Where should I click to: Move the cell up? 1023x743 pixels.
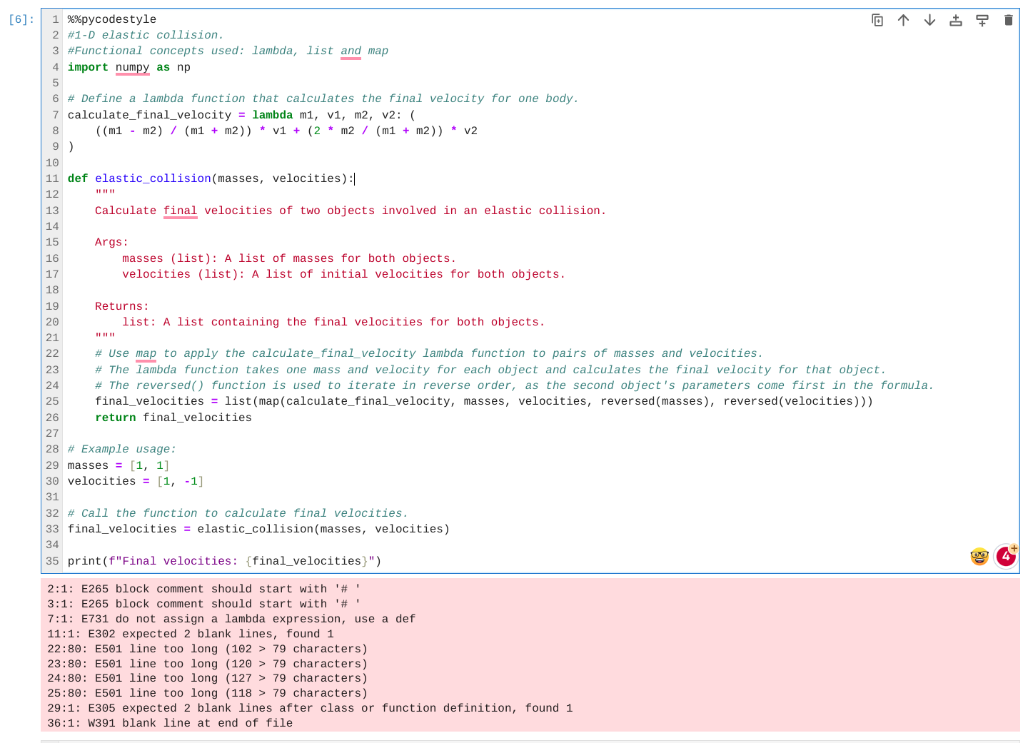coord(903,20)
